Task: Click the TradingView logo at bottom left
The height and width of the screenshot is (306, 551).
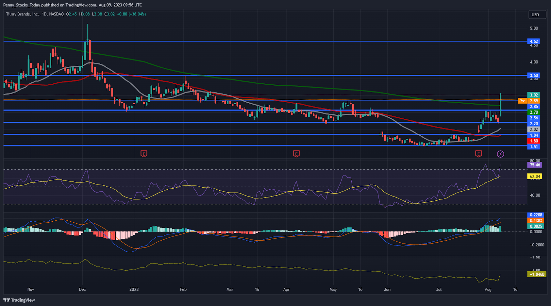Action: click(19, 300)
